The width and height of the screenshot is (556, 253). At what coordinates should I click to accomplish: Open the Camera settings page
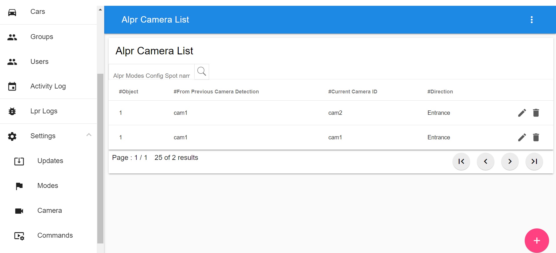tap(48, 210)
